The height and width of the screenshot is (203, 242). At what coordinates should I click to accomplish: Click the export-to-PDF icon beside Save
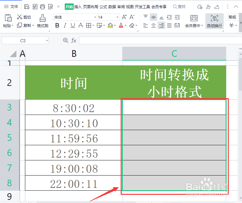35,7
